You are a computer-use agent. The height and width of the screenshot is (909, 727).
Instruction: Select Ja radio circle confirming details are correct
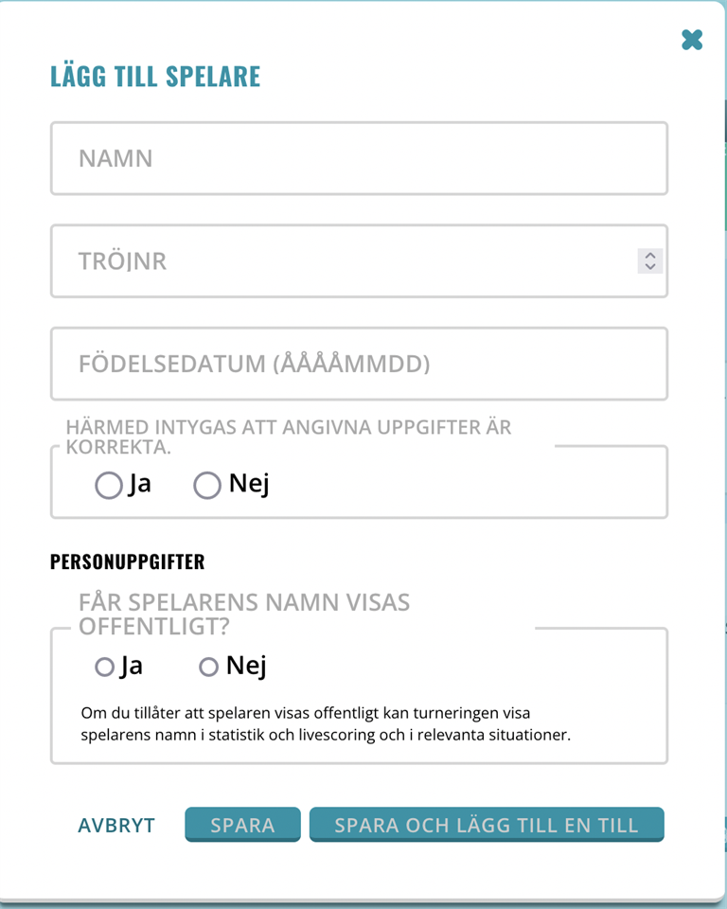109,486
